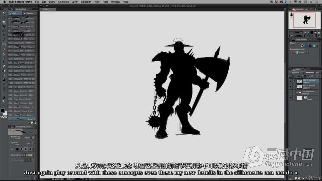Expand the Backup layer folder
The width and height of the screenshot is (322, 181).
[297, 93]
